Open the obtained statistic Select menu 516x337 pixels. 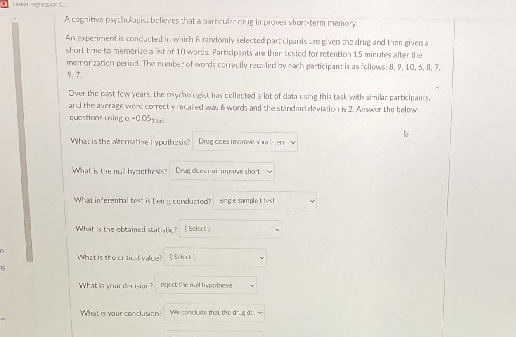(230, 229)
